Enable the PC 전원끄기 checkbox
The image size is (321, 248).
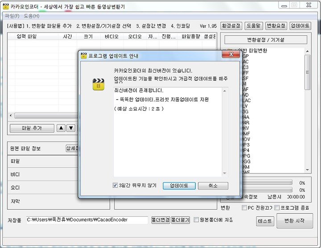tap(244, 208)
